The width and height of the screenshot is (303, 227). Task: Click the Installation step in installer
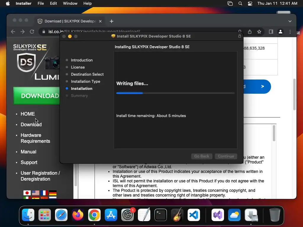click(x=82, y=88)
